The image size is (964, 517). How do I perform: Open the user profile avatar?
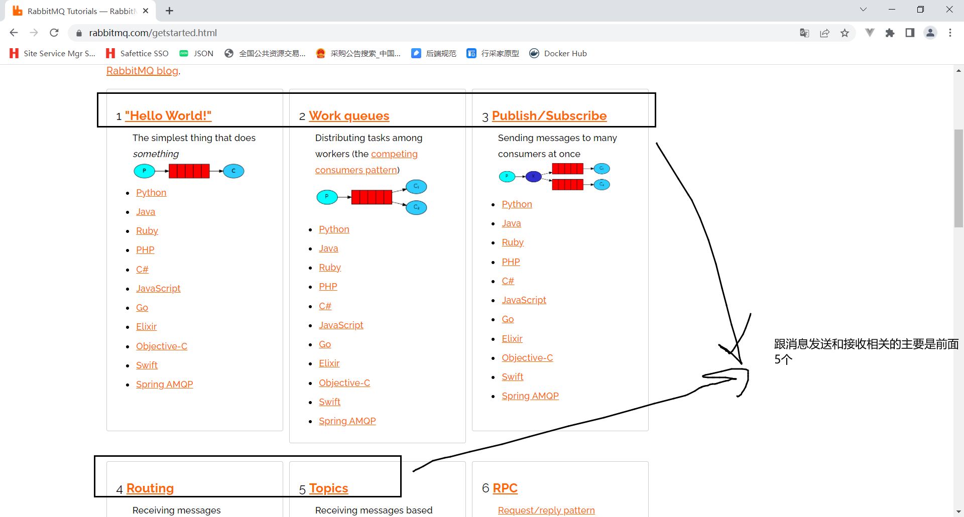930,33
